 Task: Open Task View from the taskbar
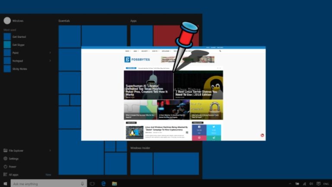point(92,184)
